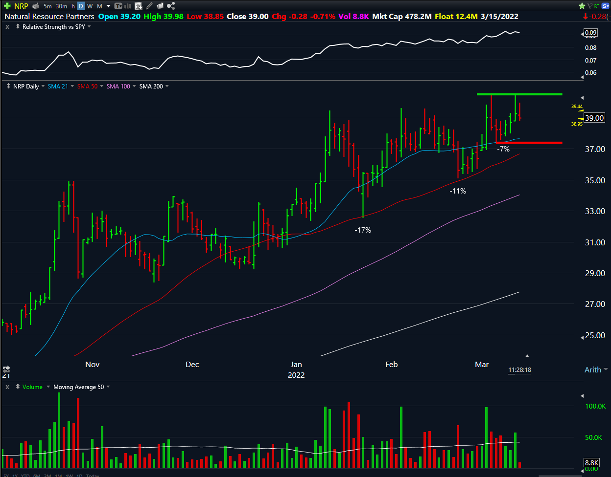The height and width of the screenshot is (477, 611).
Task: Click the Close 39.00 data field
Action: [247, 16]
